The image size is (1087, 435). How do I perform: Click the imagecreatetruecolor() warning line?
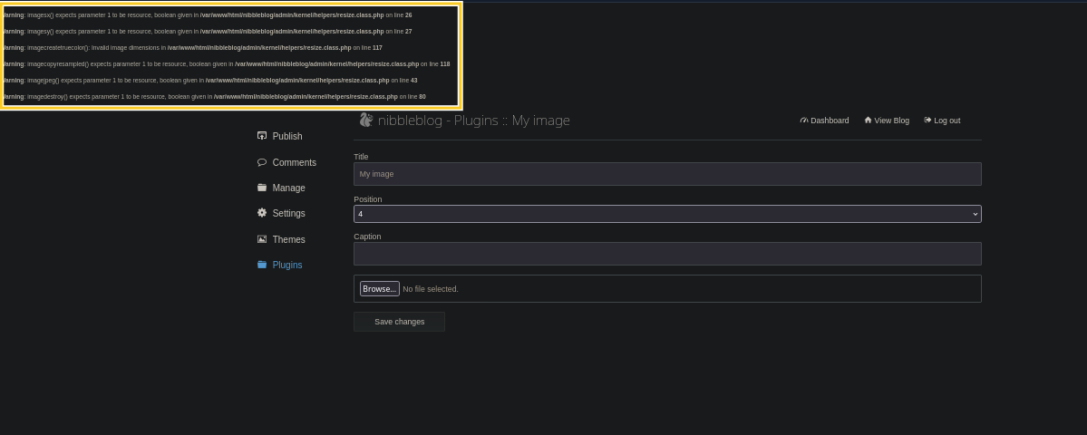[192, 48]
